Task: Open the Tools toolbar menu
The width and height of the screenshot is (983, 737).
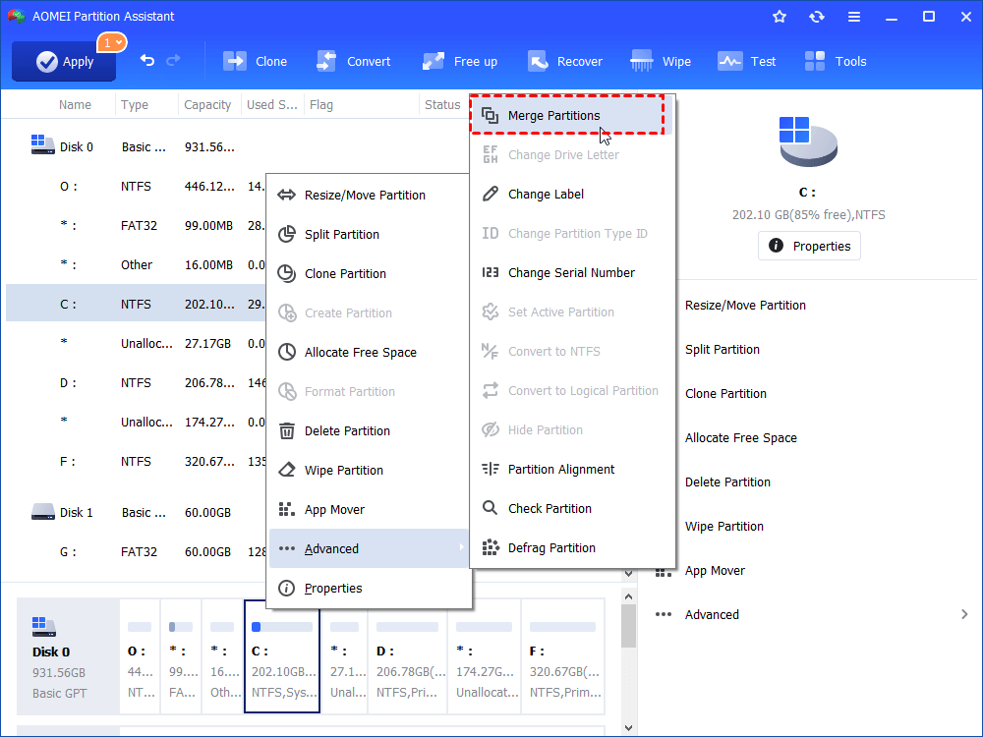Action: 835,61
